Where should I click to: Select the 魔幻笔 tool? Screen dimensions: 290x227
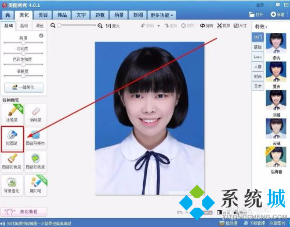point(35,185)
